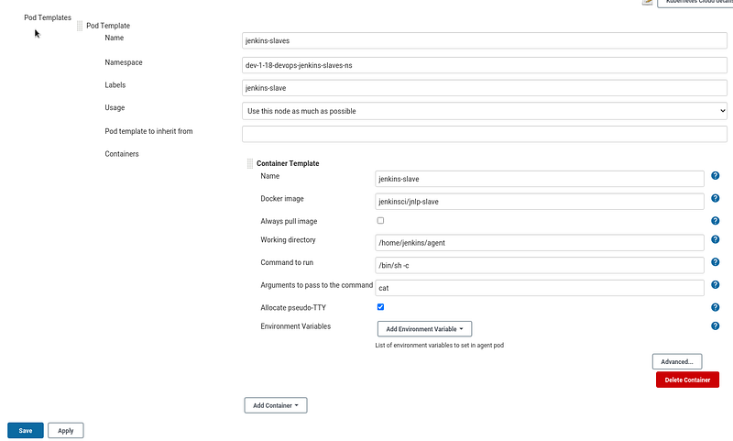Screen dimensions: 733x441
Task: Open help for Always pull image
Action: 715,221
